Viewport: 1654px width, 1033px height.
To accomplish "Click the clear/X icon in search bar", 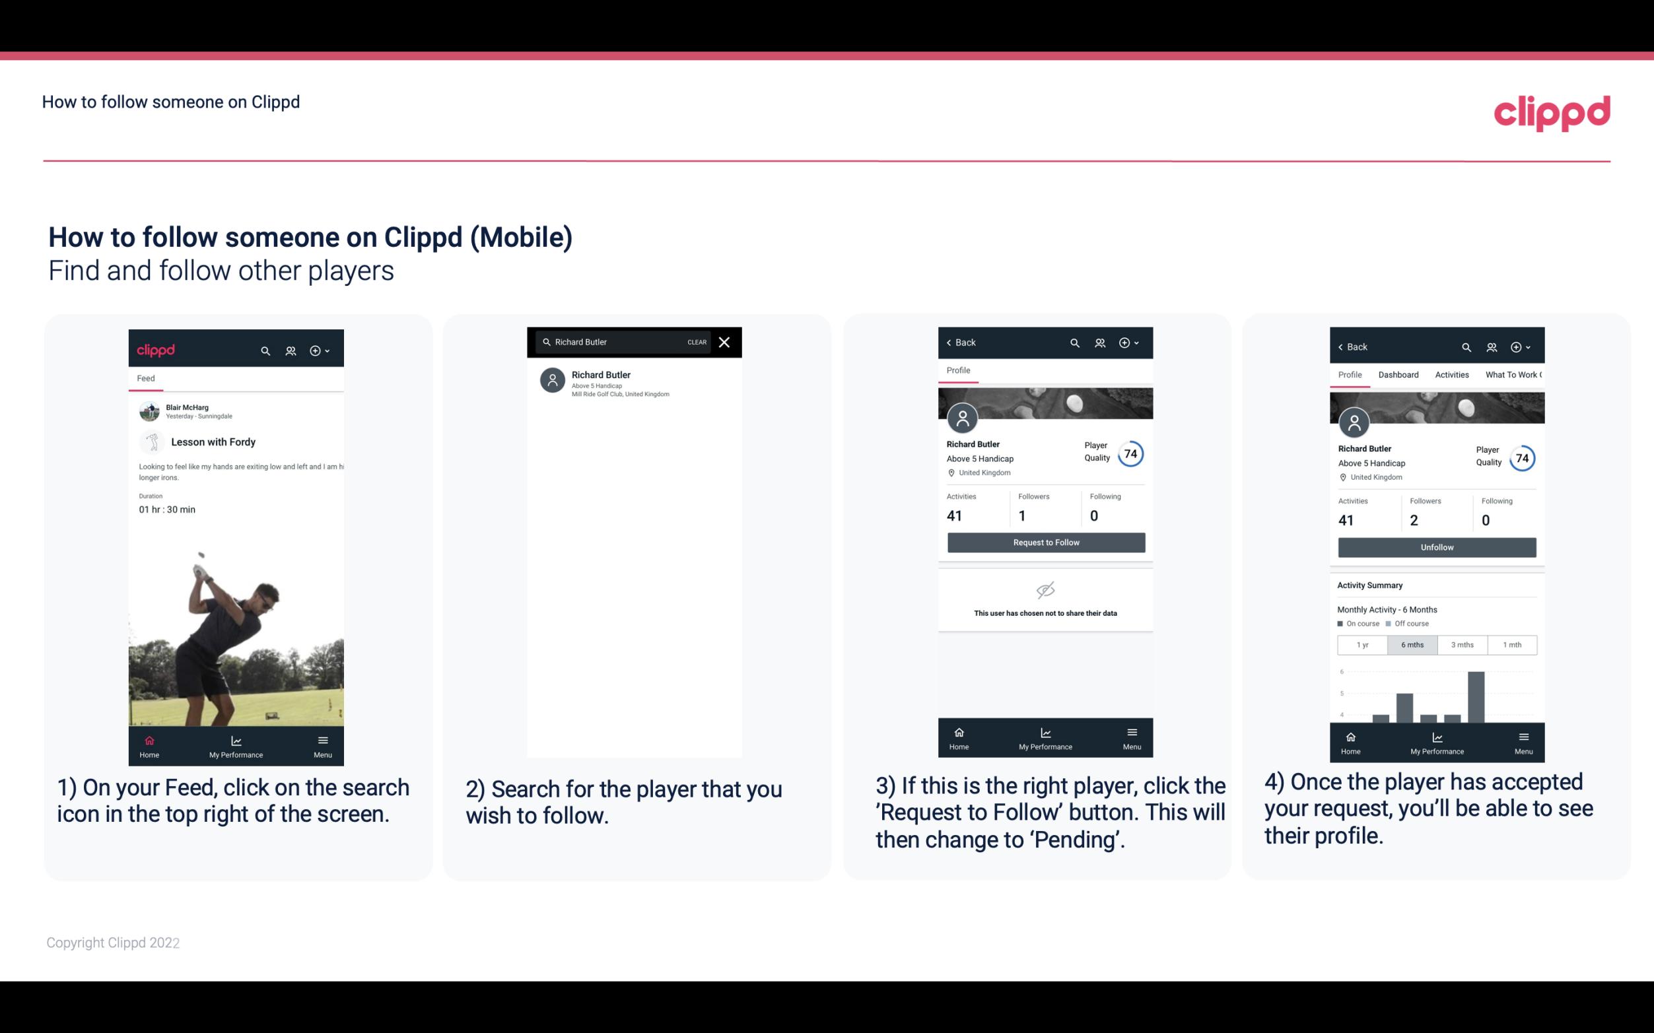I will 726,341.
